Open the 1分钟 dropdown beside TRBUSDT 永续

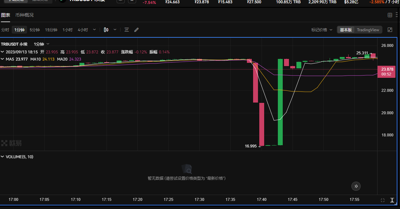click(42, 44)
